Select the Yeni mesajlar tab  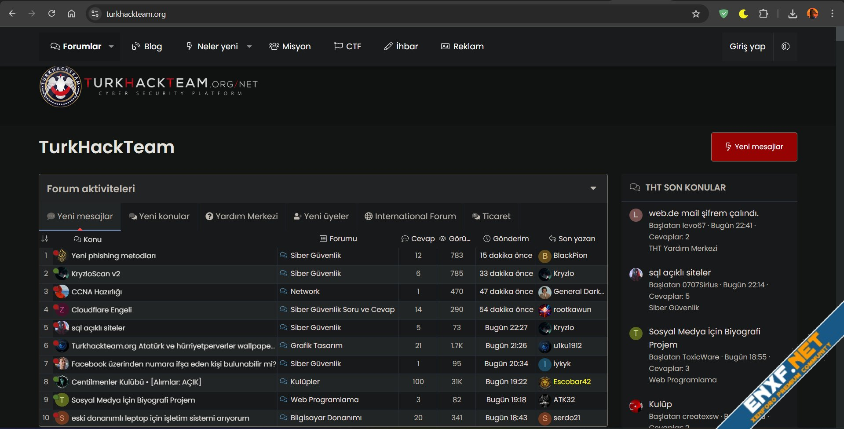80,216
